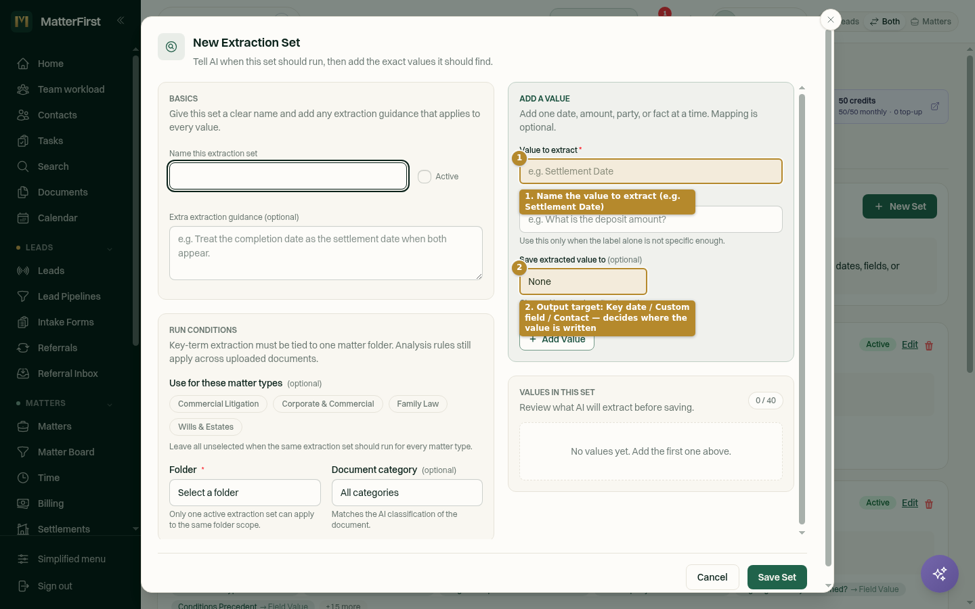
Task: Click the right panel's scrollbar track
Action: (802, 309)
